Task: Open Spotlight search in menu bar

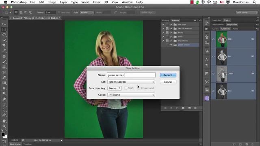Action: (x=254, y=2)
